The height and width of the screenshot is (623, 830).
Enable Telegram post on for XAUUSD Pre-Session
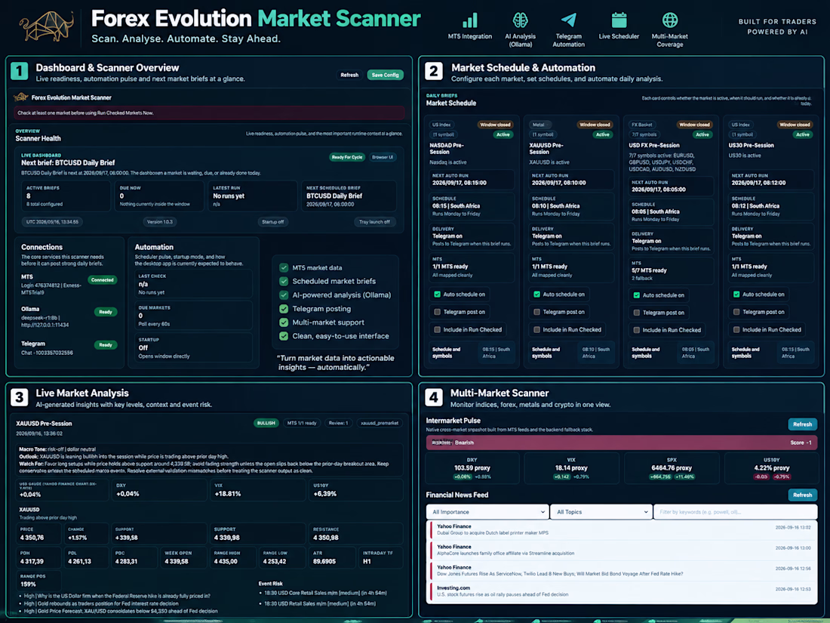[536, 312]
